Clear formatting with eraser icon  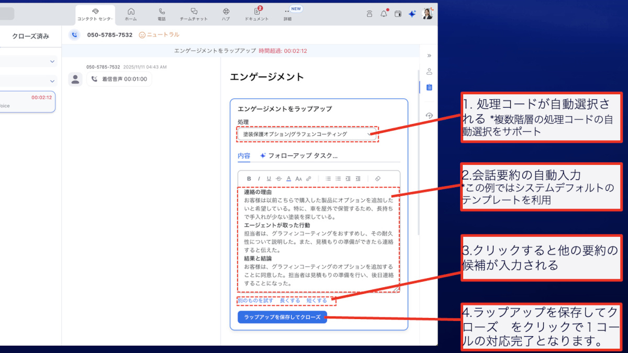pos(378,178)
